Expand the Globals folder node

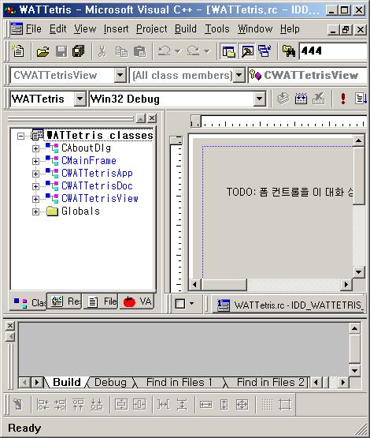[x=35, y=212]
